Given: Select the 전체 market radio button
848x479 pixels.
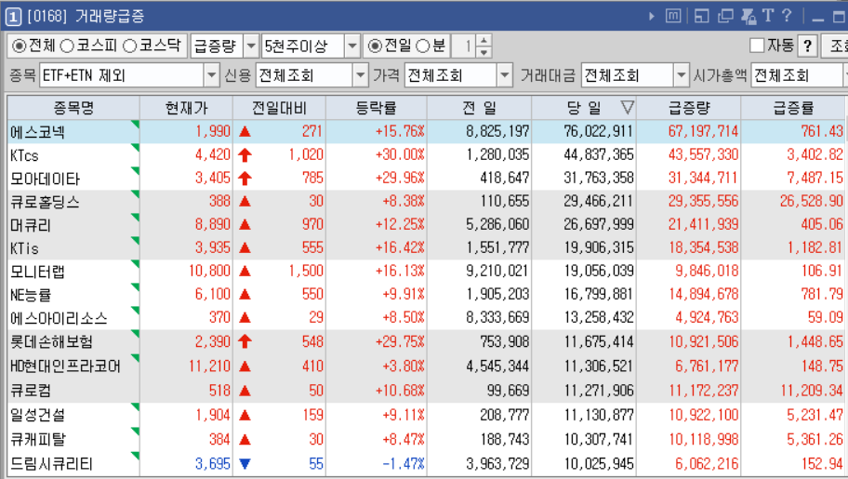Looking at the screenshot, I should coord(19,46).
